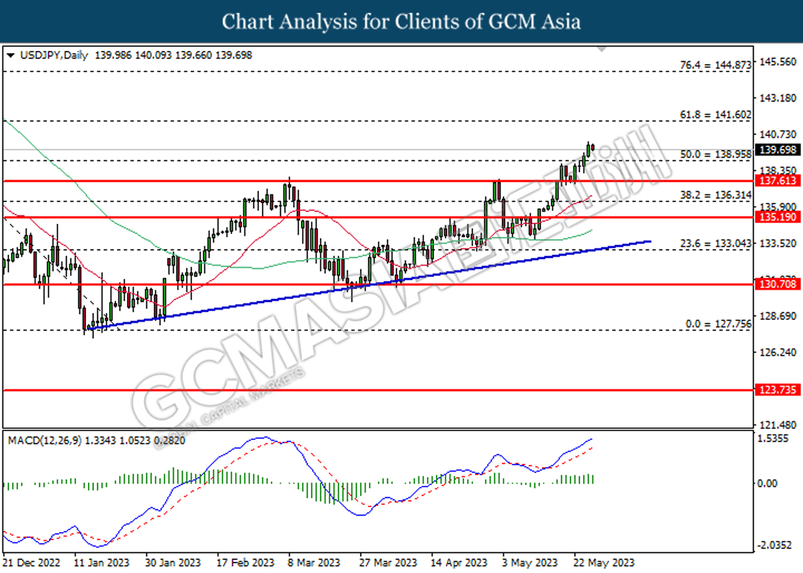Viewport: 803px width, 573px height.
Task: Click the MACD scale value -2.0352
Action: [x=774, y=545]
